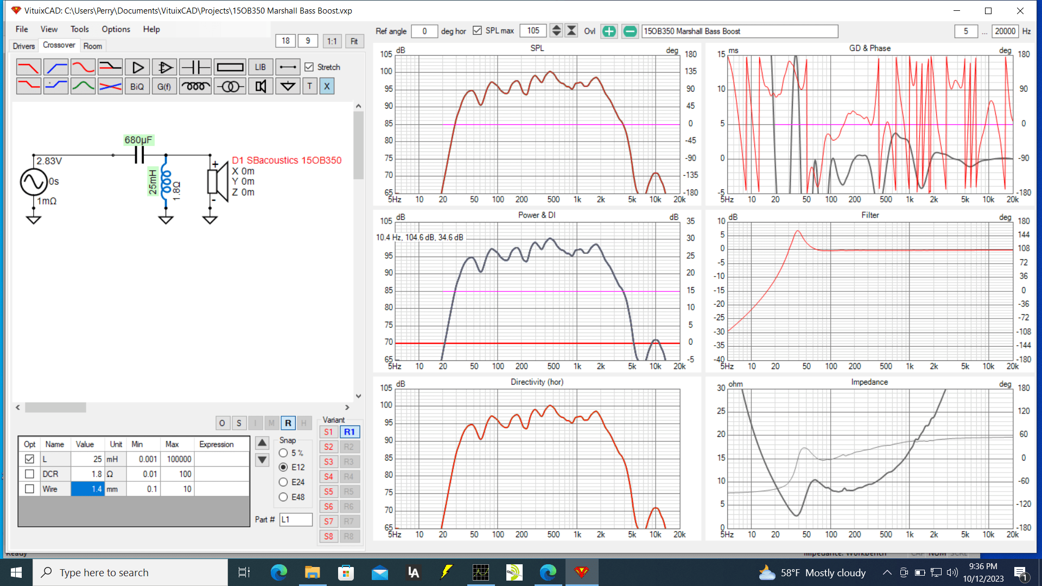Toggle the Opt checkbox for L row
The image size is (1042, 586).
coord(29,459)
